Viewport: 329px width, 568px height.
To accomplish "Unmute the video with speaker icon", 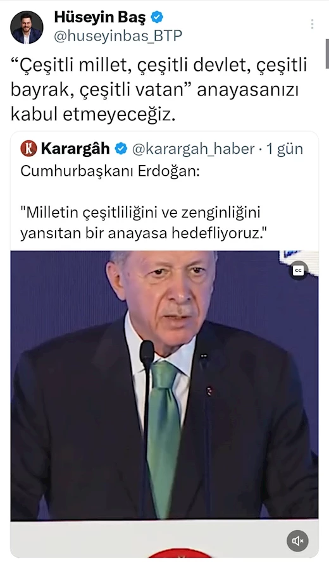I will point(298,541).
